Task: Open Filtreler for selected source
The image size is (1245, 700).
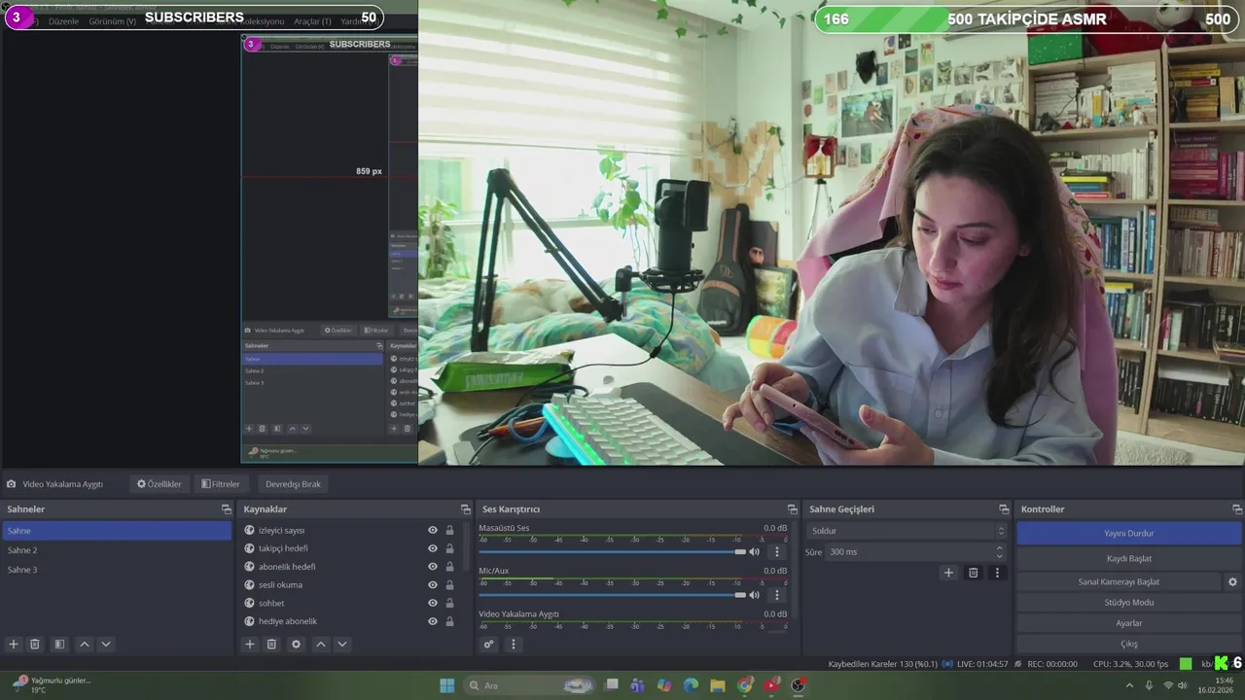Action: coord(221,484)
